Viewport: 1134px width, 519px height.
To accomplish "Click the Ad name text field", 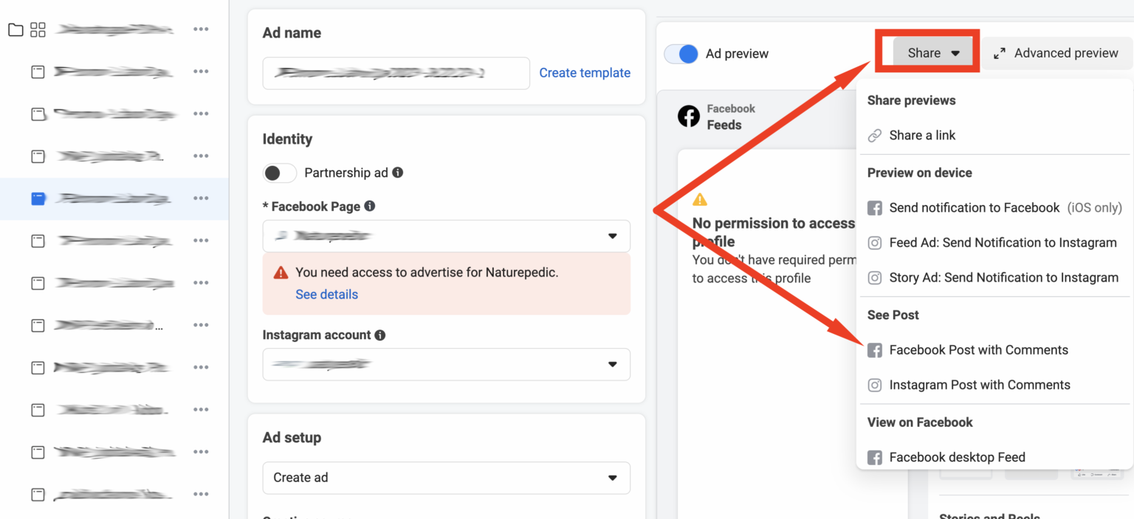I will pos(396,73).
